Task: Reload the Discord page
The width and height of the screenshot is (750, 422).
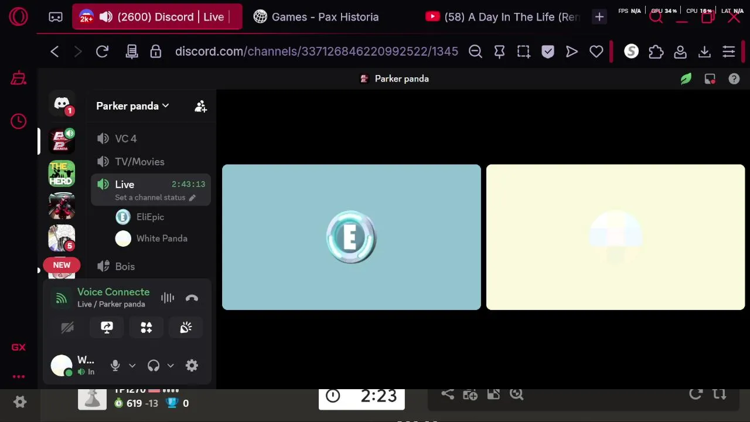Action: pos(102,52)
